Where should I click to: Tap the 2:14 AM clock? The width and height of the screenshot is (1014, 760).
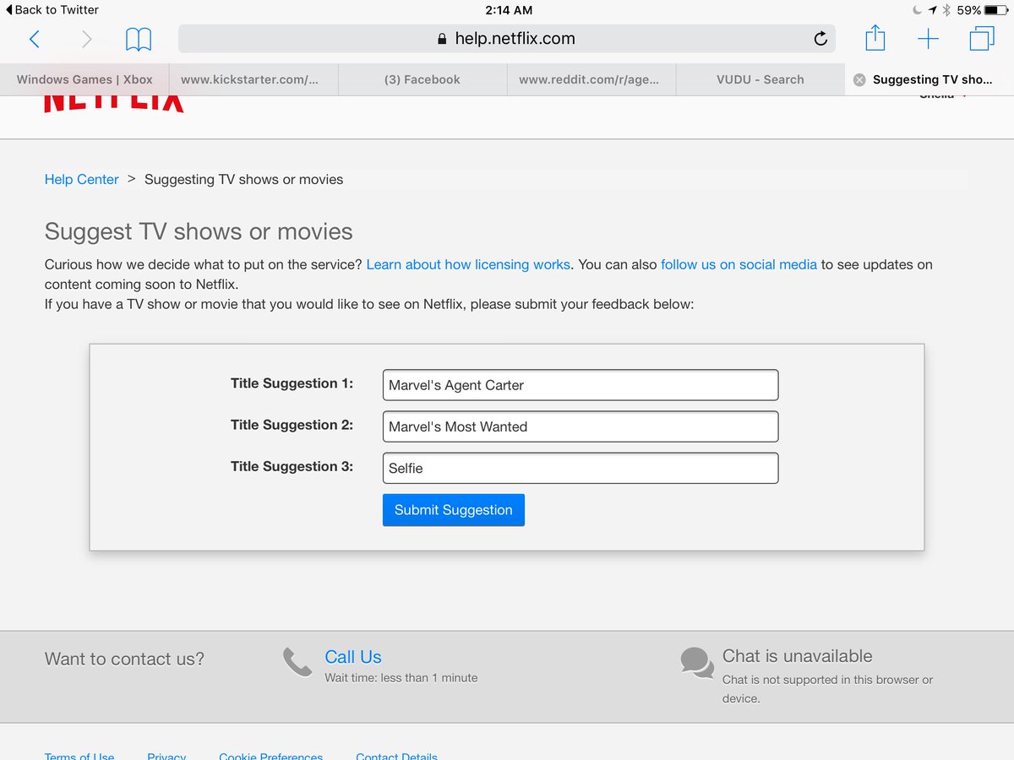click(509, 10)
